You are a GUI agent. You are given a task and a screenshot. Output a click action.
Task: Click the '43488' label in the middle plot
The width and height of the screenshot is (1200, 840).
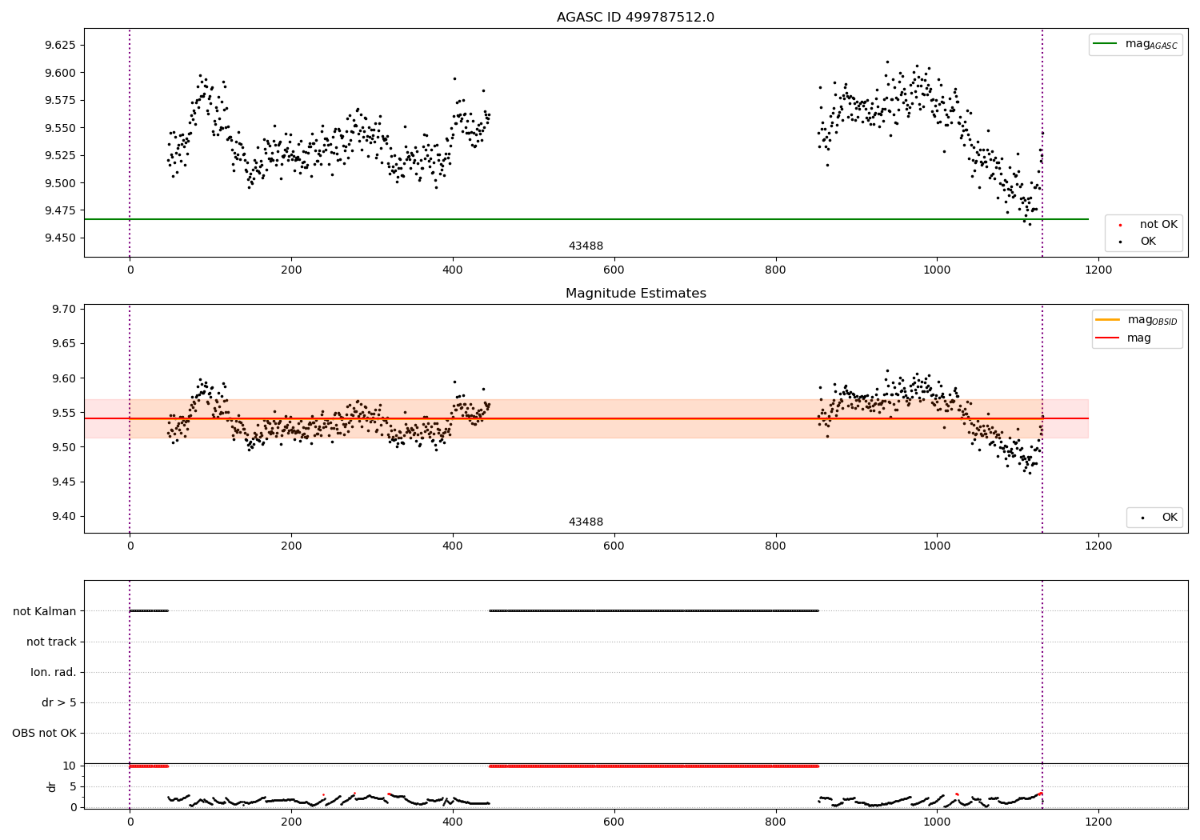click(x=586, y=522)
